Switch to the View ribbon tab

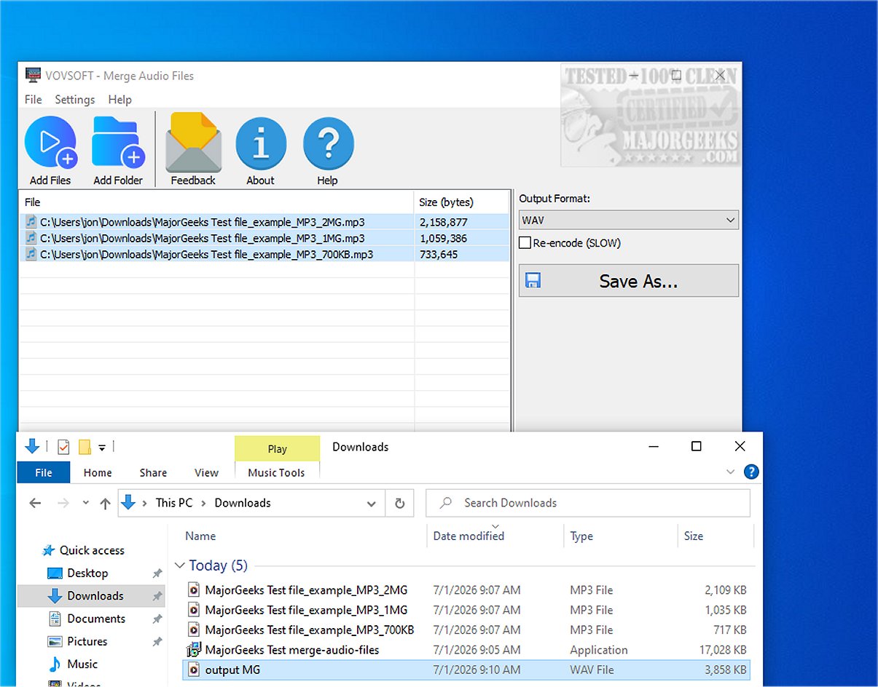click(206, 472)
